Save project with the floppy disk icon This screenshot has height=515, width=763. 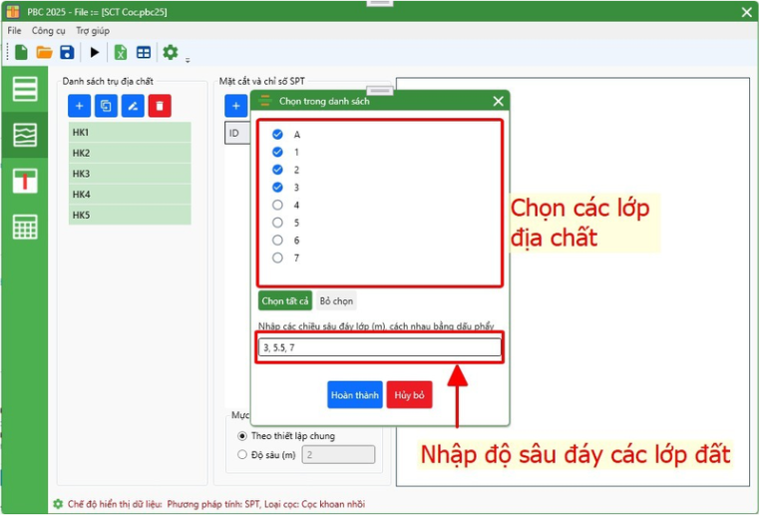(x=67, y=52)
